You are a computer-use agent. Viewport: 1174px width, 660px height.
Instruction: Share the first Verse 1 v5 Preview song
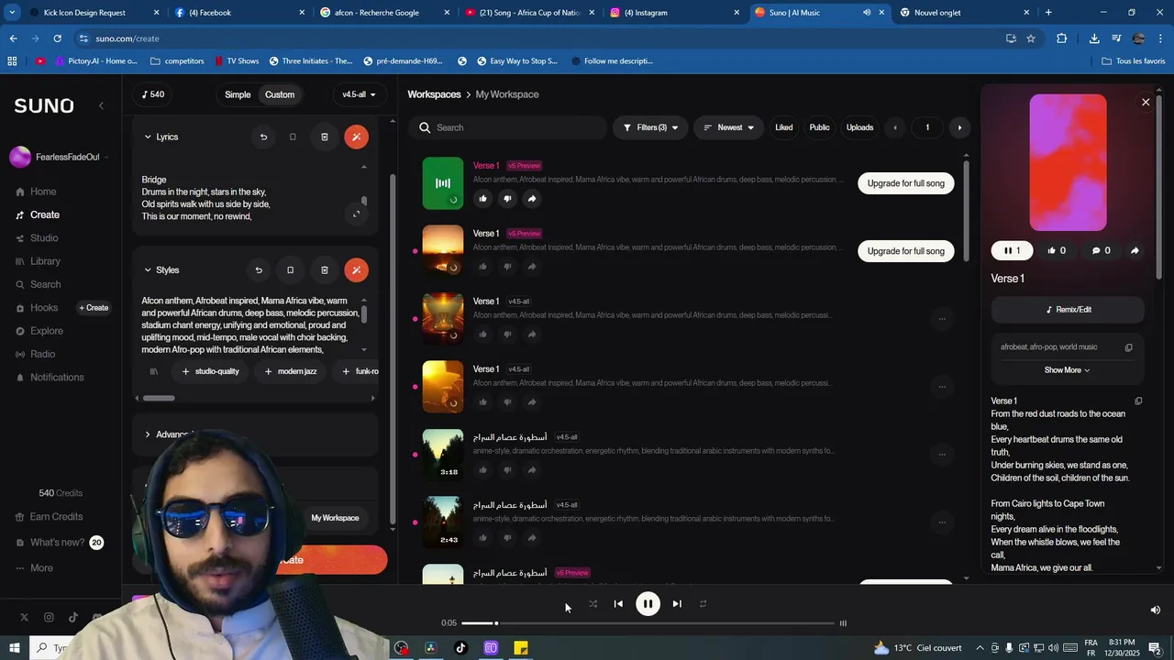(x=532, y=199)
